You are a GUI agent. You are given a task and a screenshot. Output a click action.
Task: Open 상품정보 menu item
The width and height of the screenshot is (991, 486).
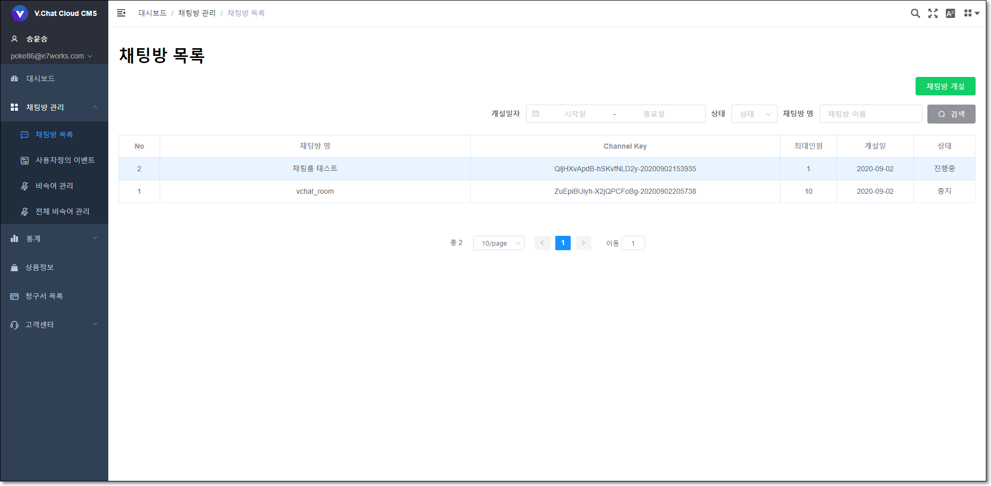click(x=54, y=267)
